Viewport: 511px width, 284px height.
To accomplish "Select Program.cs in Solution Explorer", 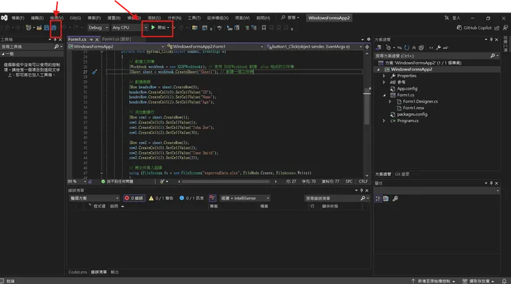I will point(408,121).
